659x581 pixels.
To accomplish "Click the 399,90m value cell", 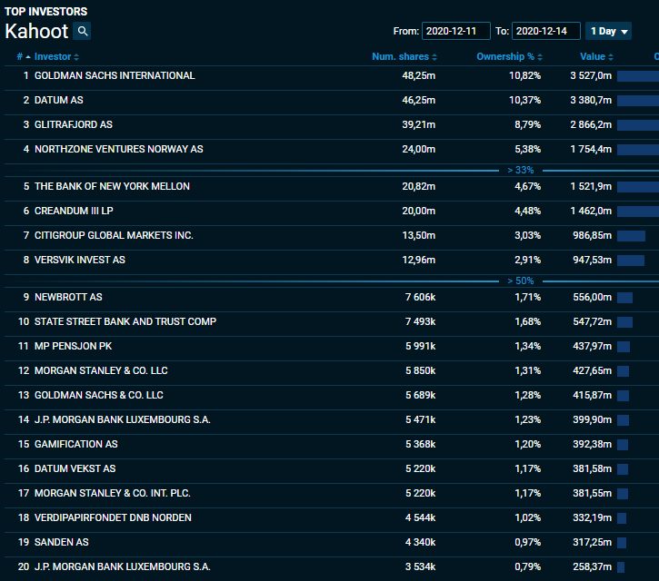I will coord(592,419).
